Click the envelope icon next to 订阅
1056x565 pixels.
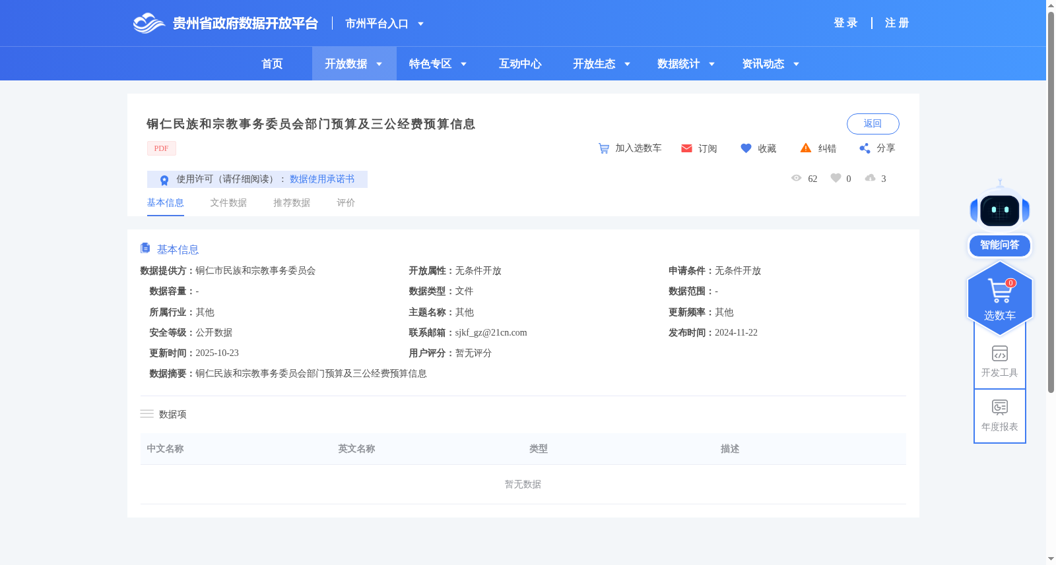pyautogui.click(x=686, y=149)
